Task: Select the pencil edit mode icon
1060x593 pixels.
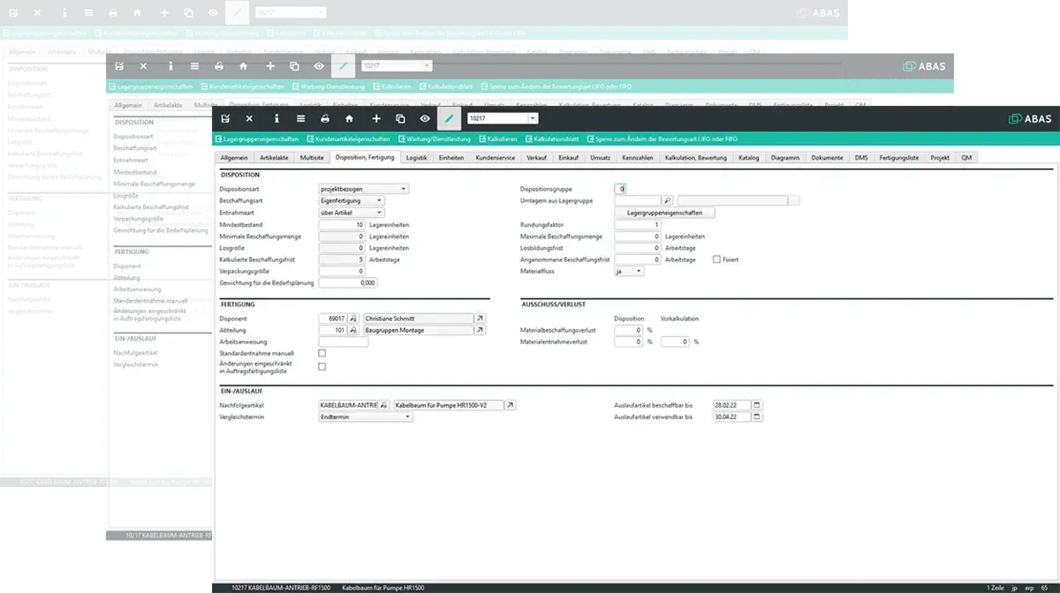Action: click(450, 118)
